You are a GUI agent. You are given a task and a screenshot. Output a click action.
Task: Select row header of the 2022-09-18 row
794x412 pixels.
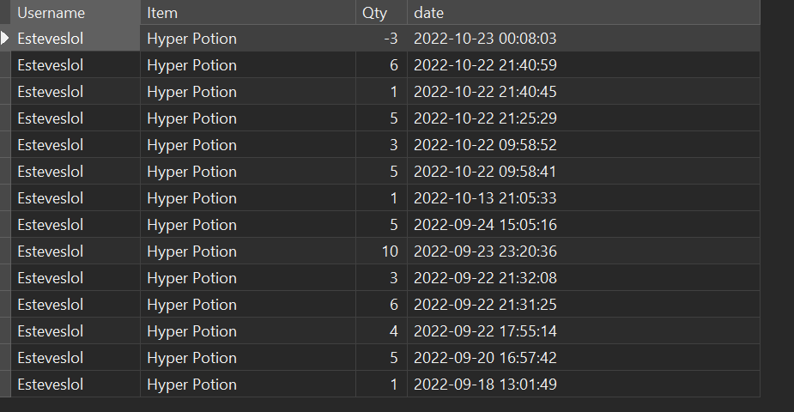coord(5,385)
